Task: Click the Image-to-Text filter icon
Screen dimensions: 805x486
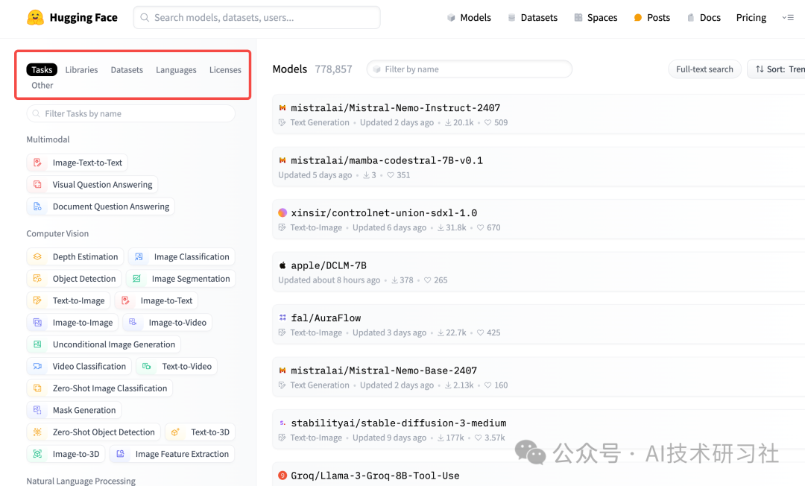Action: (125, 300)
